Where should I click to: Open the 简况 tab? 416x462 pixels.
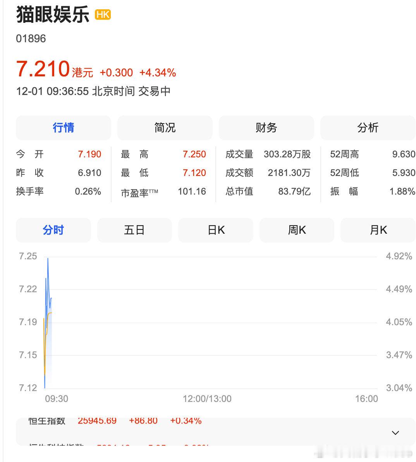click(165, 128)
